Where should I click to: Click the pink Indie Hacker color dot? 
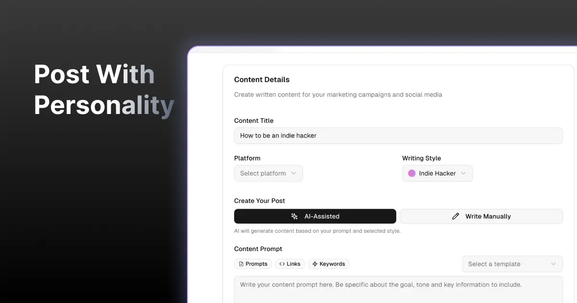tap(412, 173)
